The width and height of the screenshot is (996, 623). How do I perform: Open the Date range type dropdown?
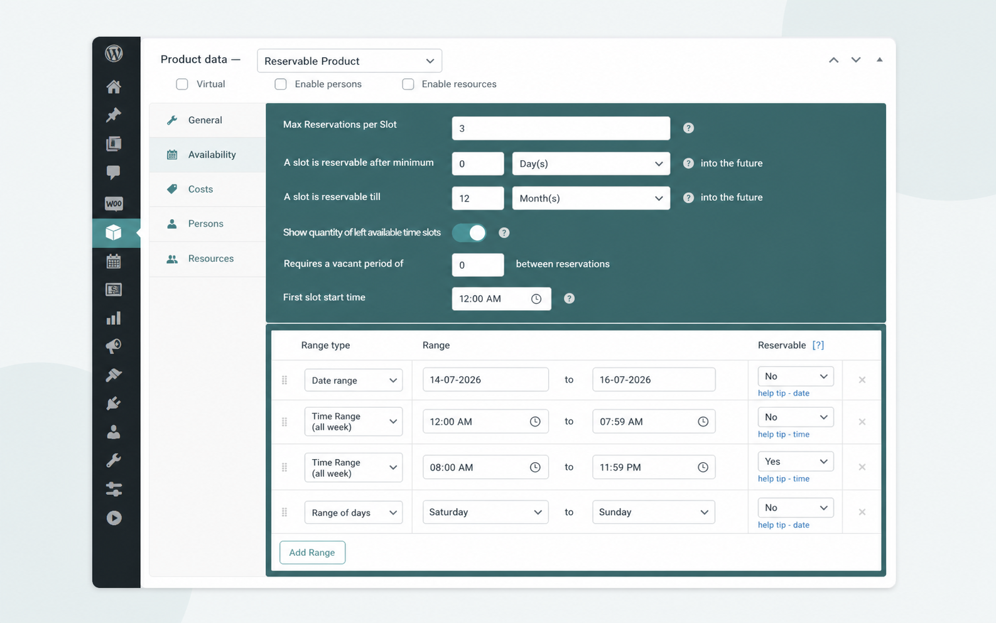coord(354,380)
